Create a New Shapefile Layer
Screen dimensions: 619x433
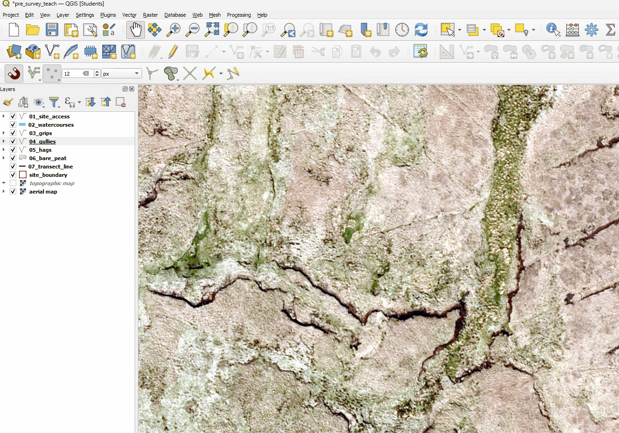[x=52, y=52]
